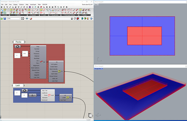Open the Solution menu
This screenshot has width=187, height=121.
(22, 5)
